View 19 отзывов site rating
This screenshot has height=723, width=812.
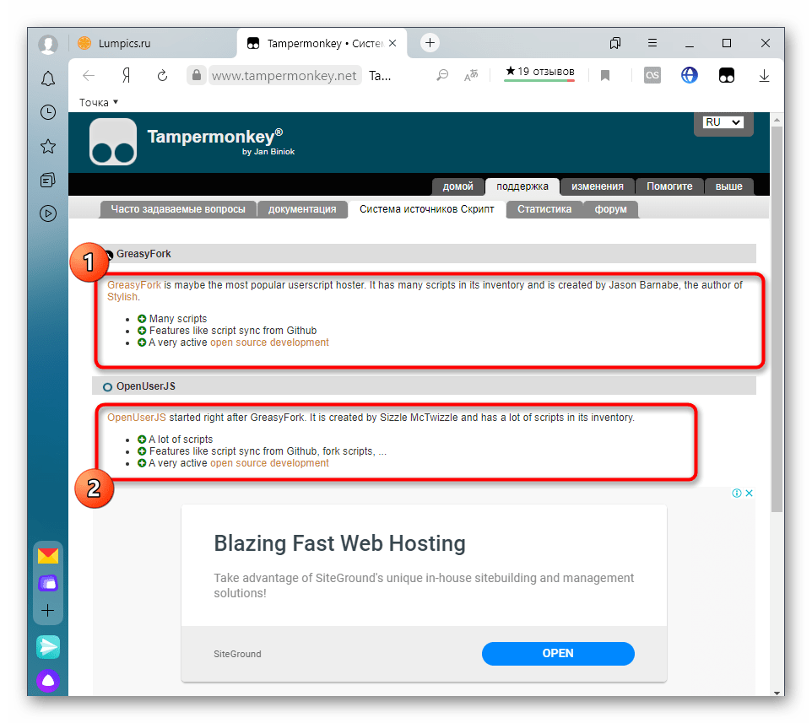point(539,73)
